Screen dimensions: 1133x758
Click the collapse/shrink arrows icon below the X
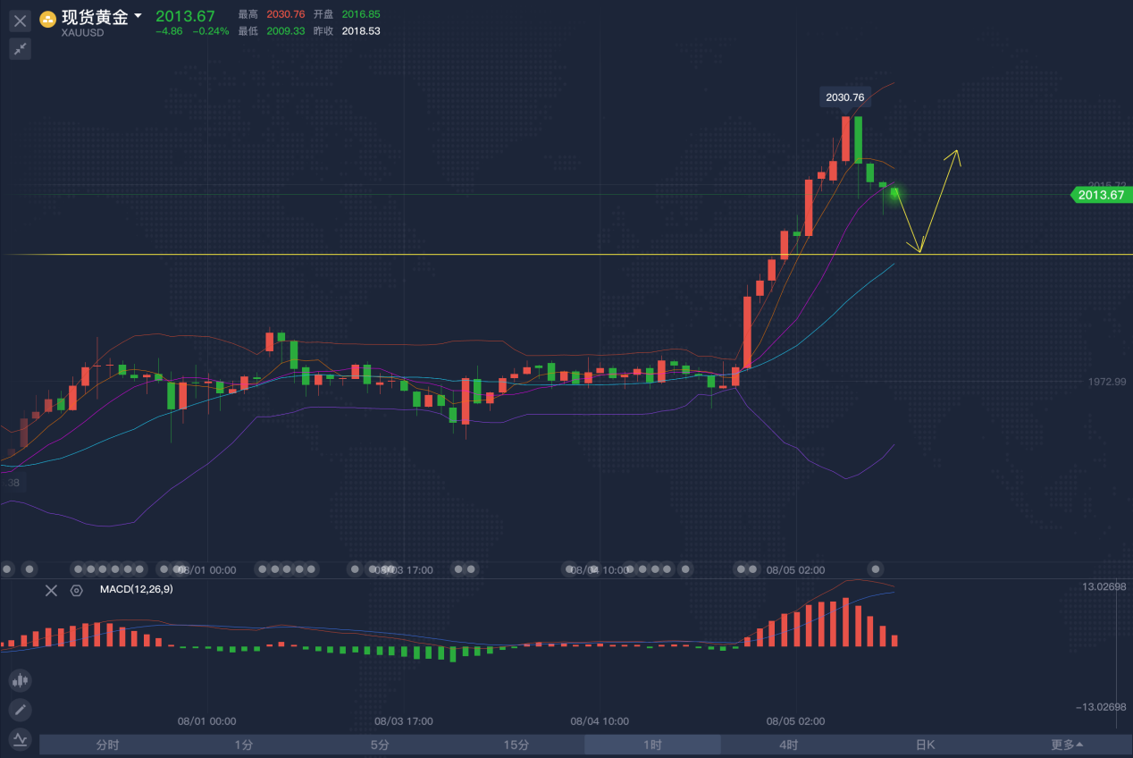pos(20,49)
